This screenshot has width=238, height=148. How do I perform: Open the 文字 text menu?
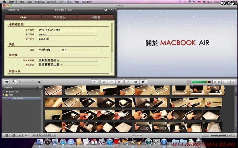pos(62,2)
